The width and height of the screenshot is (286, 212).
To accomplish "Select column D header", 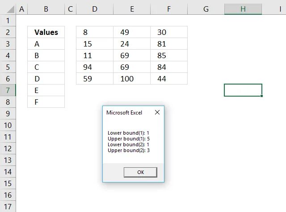I will click(95, 8).
